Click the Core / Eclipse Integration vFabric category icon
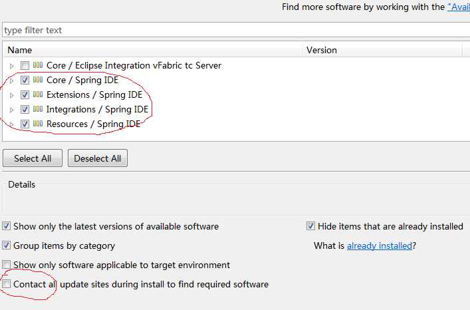 tap(38, 65)
